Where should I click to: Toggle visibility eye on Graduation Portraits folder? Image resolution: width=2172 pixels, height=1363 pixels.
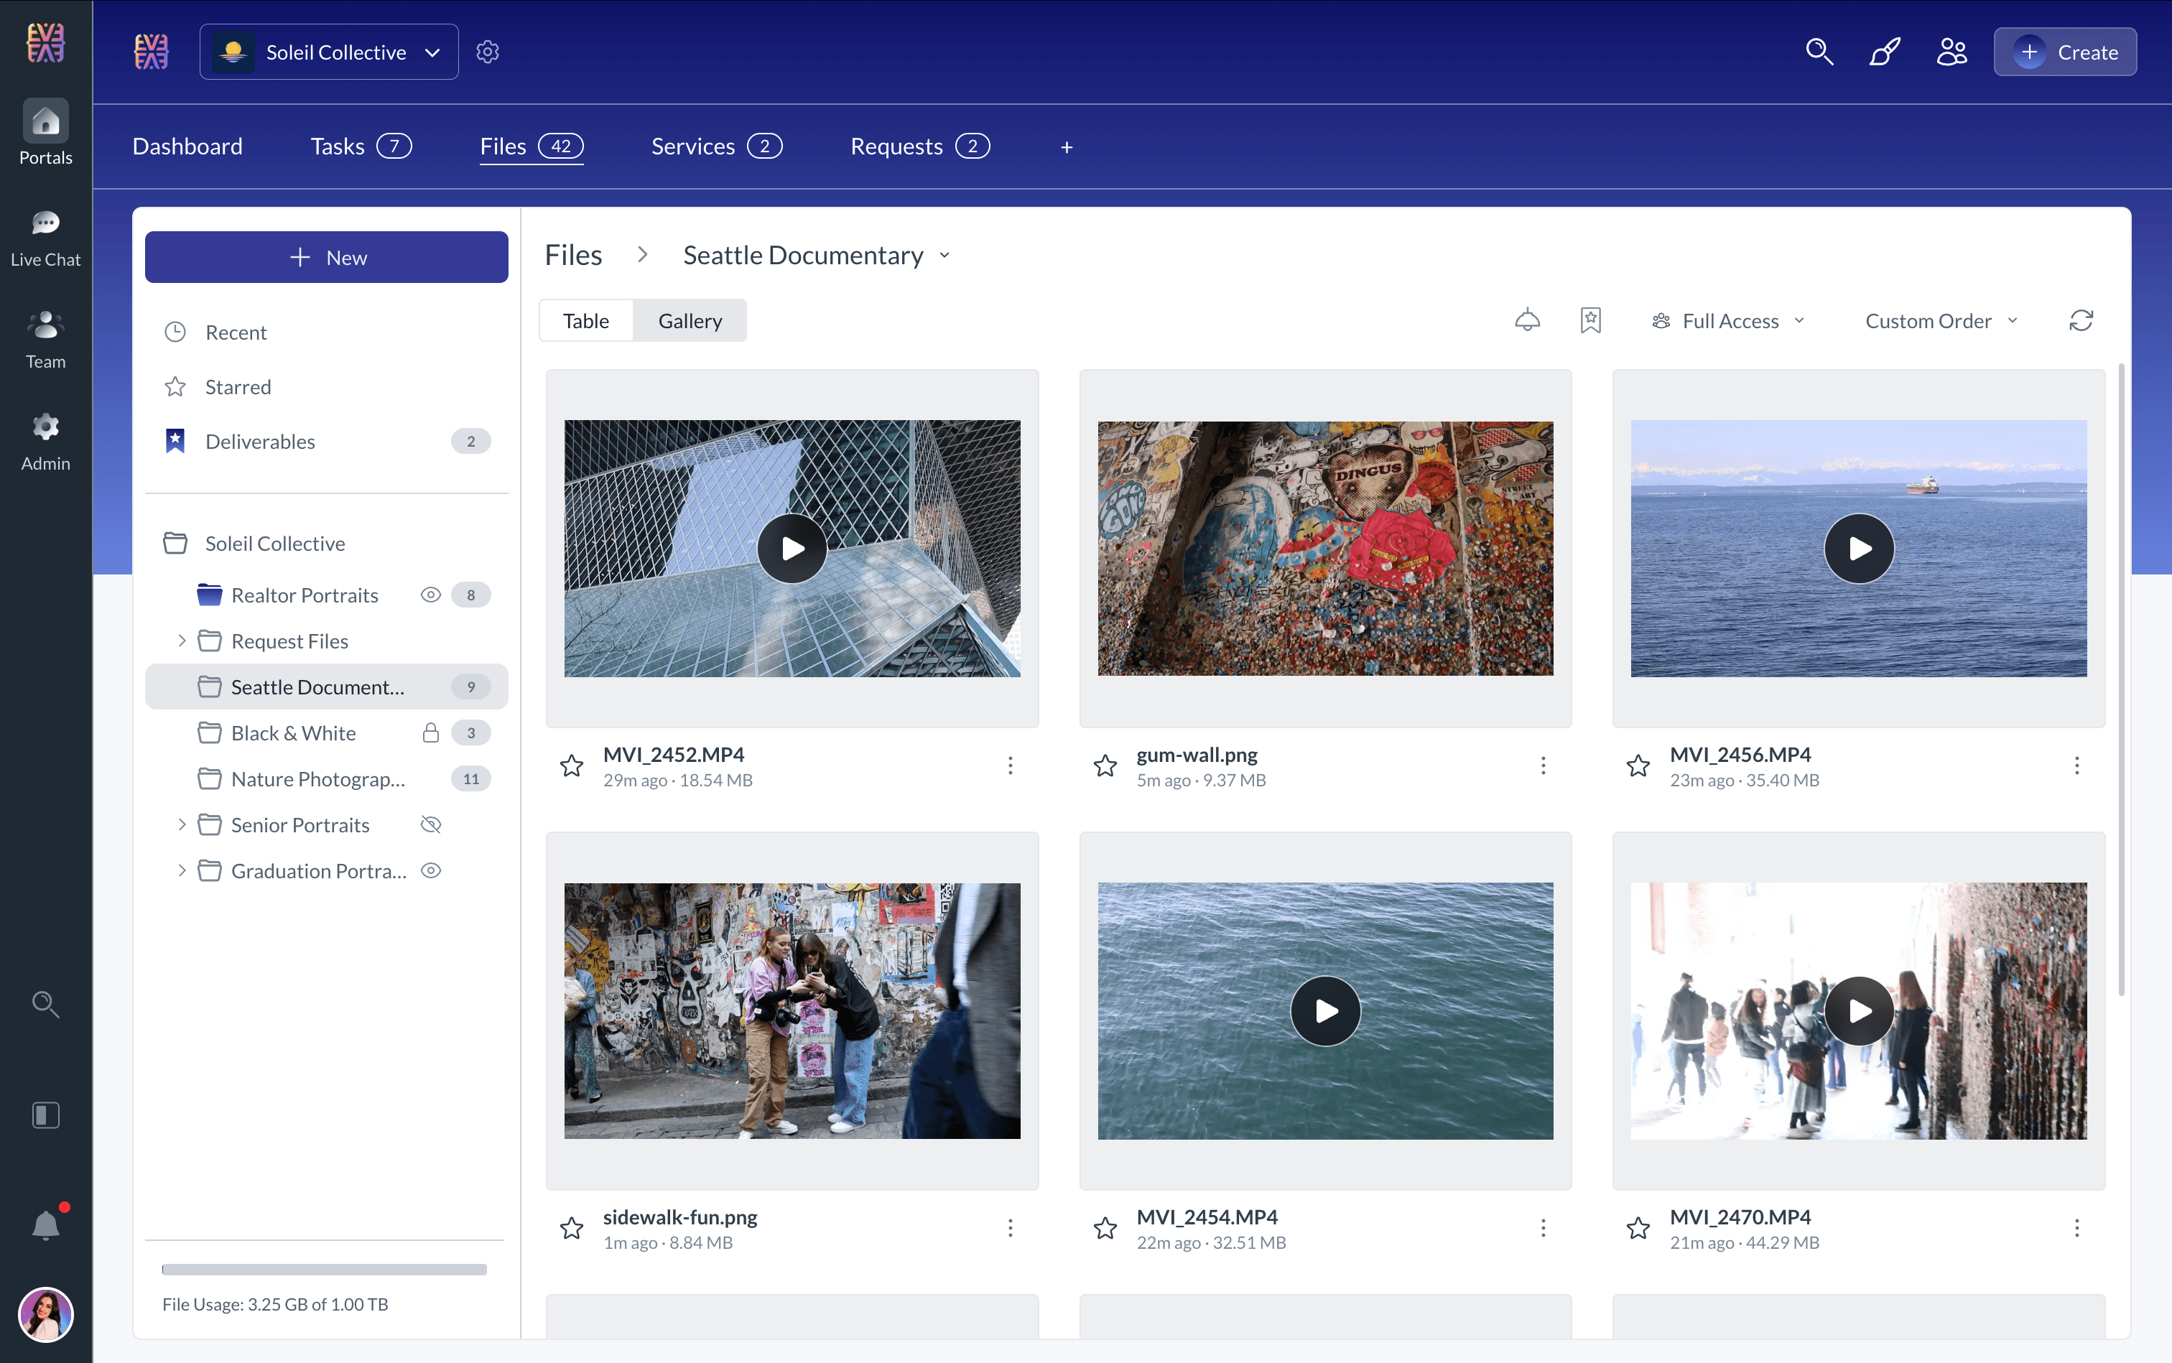coord(431,871)
